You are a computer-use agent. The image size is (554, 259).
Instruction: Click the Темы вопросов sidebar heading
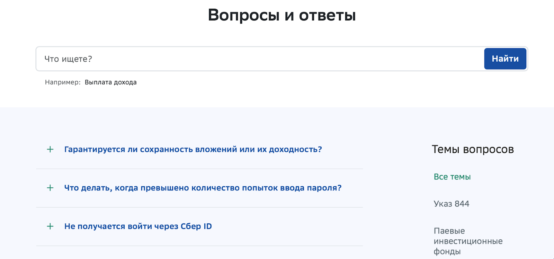click(x=473, y=149)
